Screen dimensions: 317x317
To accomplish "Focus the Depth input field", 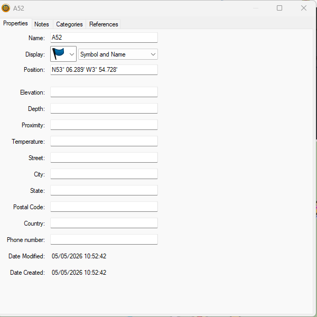I will pyautogui.click(x=104, y=108).
